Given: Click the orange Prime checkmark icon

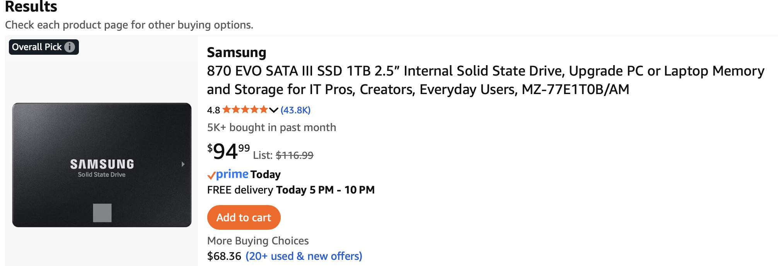Looking at the screenshot, I should tap(211, 176).
